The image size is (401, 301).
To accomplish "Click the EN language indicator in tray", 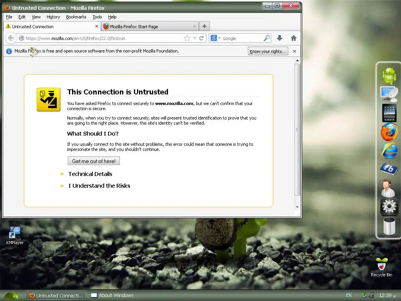I will point(349,296).
